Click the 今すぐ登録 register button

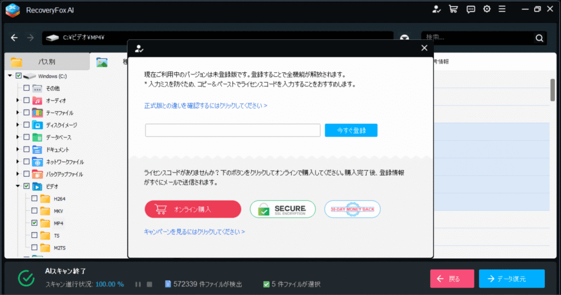(x=351, y=130)
